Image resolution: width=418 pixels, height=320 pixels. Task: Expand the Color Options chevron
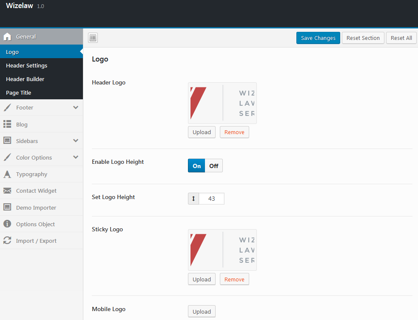[x=76, y=157]
